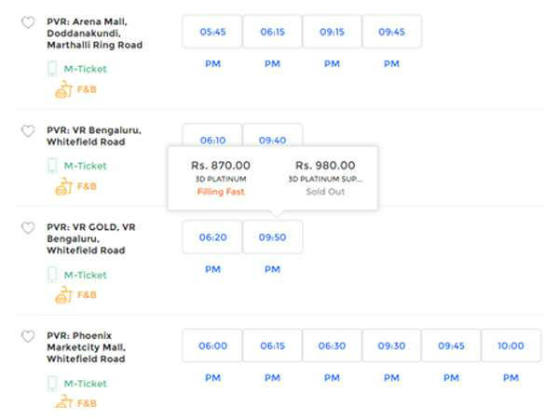Toggle heart for PVR Phoenix Marketcity Mall
The image size is (559, 419).
click(x=28, y=336)
